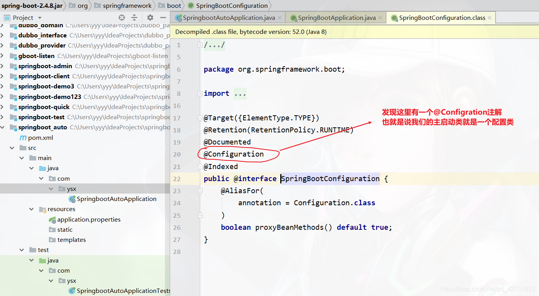Viewport: 539px width, 296px height.
Task: Collapse the src folder
Action: click(x=12, y=148)
